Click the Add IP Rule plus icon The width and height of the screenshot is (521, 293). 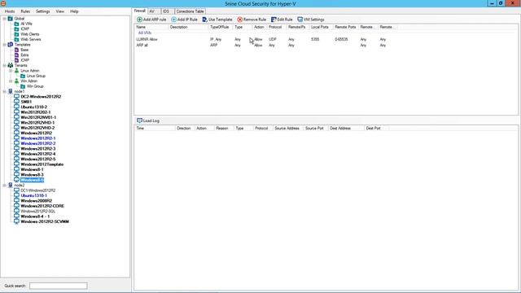pyautogui.click(x=173, y=20)
